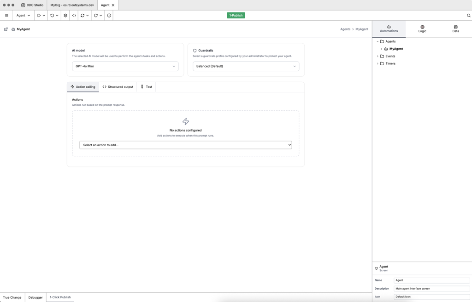This screenshot has width=472, height=302.
Task: Click the Name field containing Agent
Action: coord(431,280)
